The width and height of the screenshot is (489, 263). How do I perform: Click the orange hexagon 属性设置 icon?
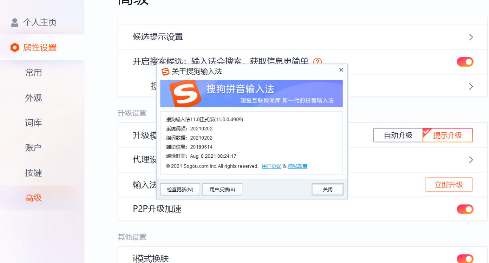[15, 48]
